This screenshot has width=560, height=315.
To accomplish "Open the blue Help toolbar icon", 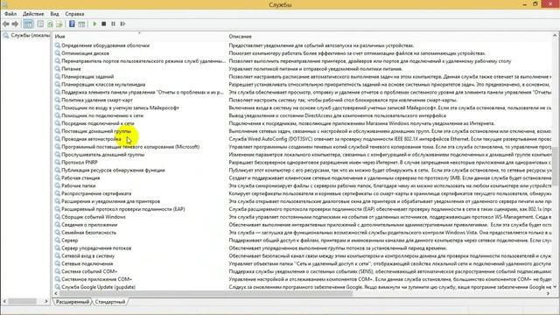I will pos(72,24).
